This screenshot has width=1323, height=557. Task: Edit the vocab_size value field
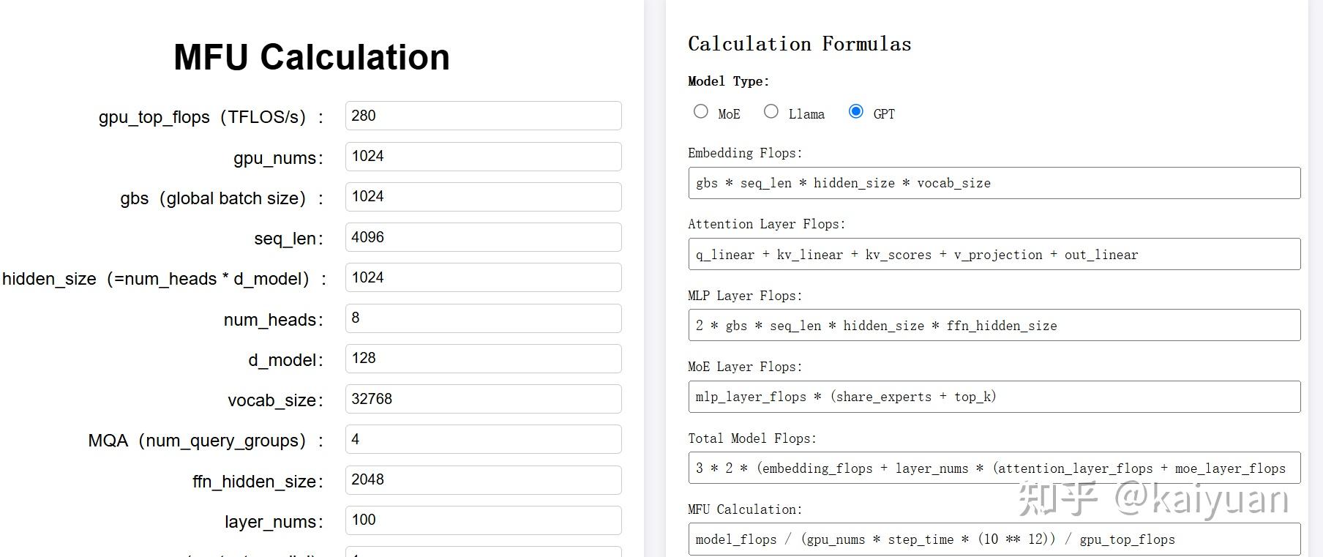[x=483, y=399]
